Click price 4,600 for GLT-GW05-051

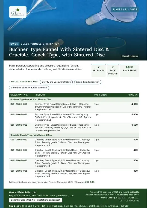pos(134,114)
